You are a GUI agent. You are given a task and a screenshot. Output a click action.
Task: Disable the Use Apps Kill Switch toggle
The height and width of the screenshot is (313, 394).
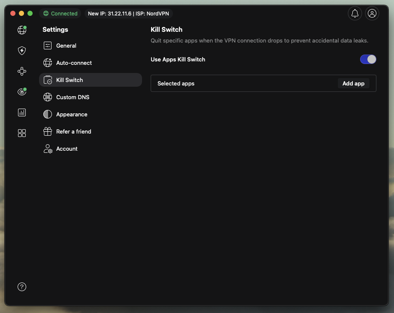[368, 59]
